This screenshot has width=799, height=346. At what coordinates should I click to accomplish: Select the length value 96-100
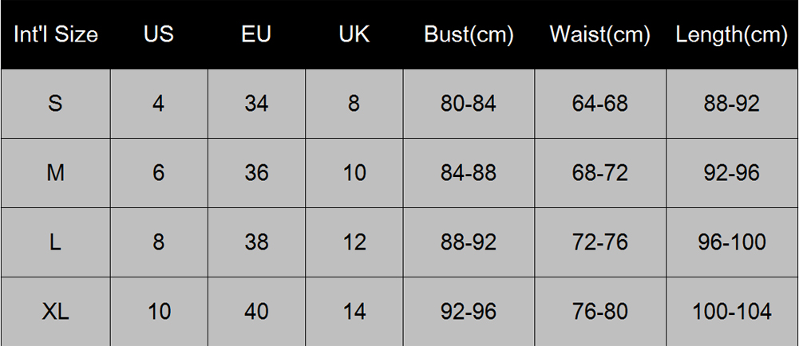(732, 242)
